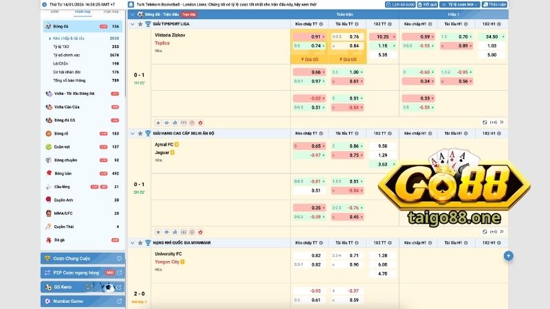Open P2P Cược ngang hàng

tap(82, 273)
